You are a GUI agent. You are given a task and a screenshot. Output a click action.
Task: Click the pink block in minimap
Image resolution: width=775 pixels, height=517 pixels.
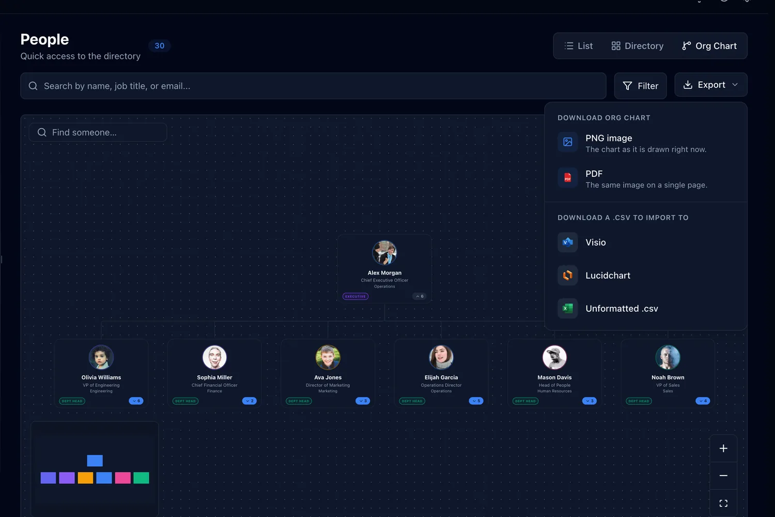point(122,478)
